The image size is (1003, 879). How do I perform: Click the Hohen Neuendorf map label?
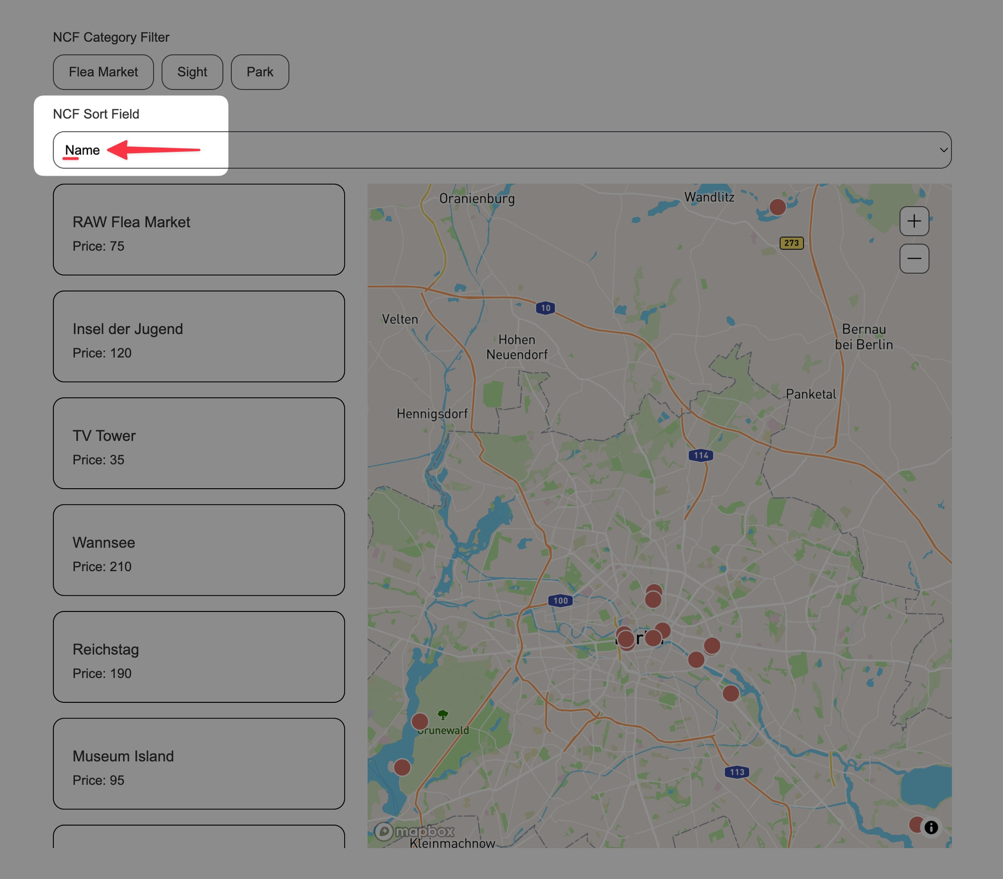517,347
